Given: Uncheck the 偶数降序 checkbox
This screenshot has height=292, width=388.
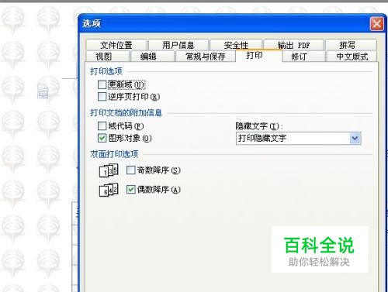Looking at the screenshot, I should pos(130,190).
